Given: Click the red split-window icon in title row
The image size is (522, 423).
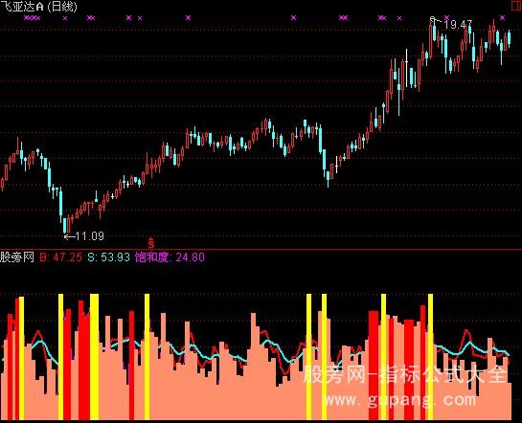Looking at the screenshot, I should click(516, 6).
